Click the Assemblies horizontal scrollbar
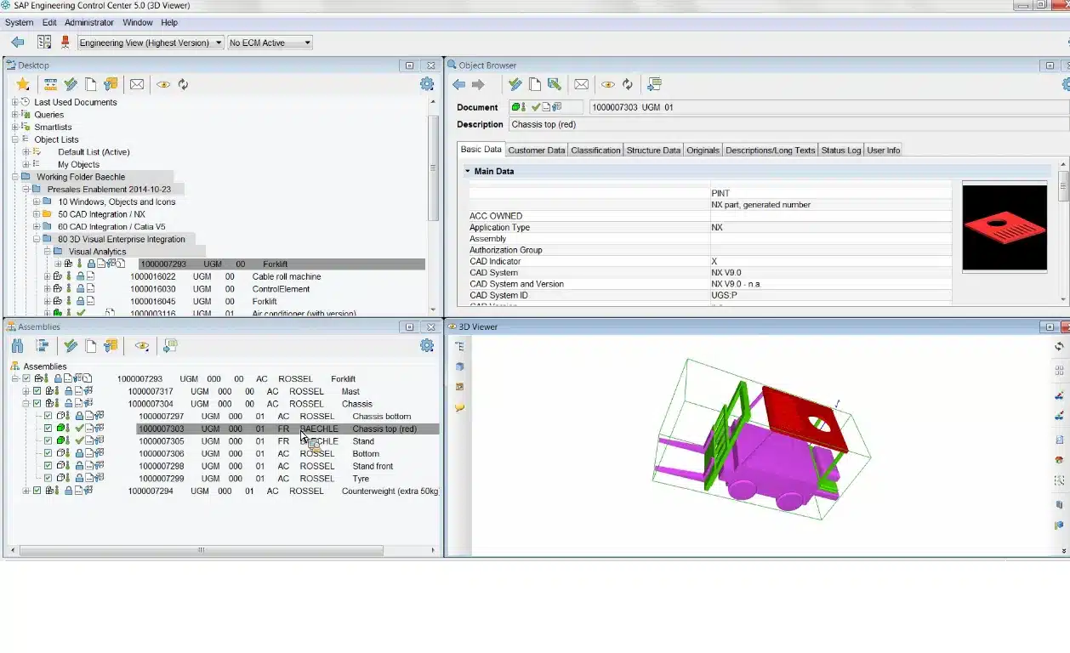The width and height of the screenshot is (1070, 653). 201,551
